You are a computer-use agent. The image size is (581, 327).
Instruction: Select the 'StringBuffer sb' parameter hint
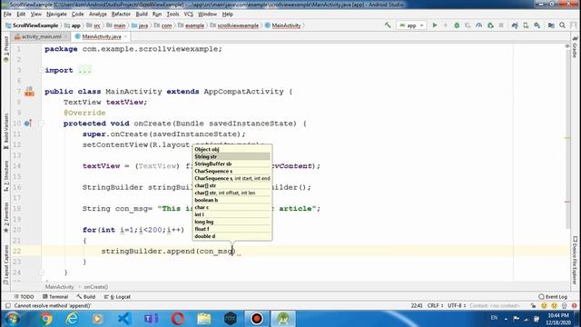point(232,163)
